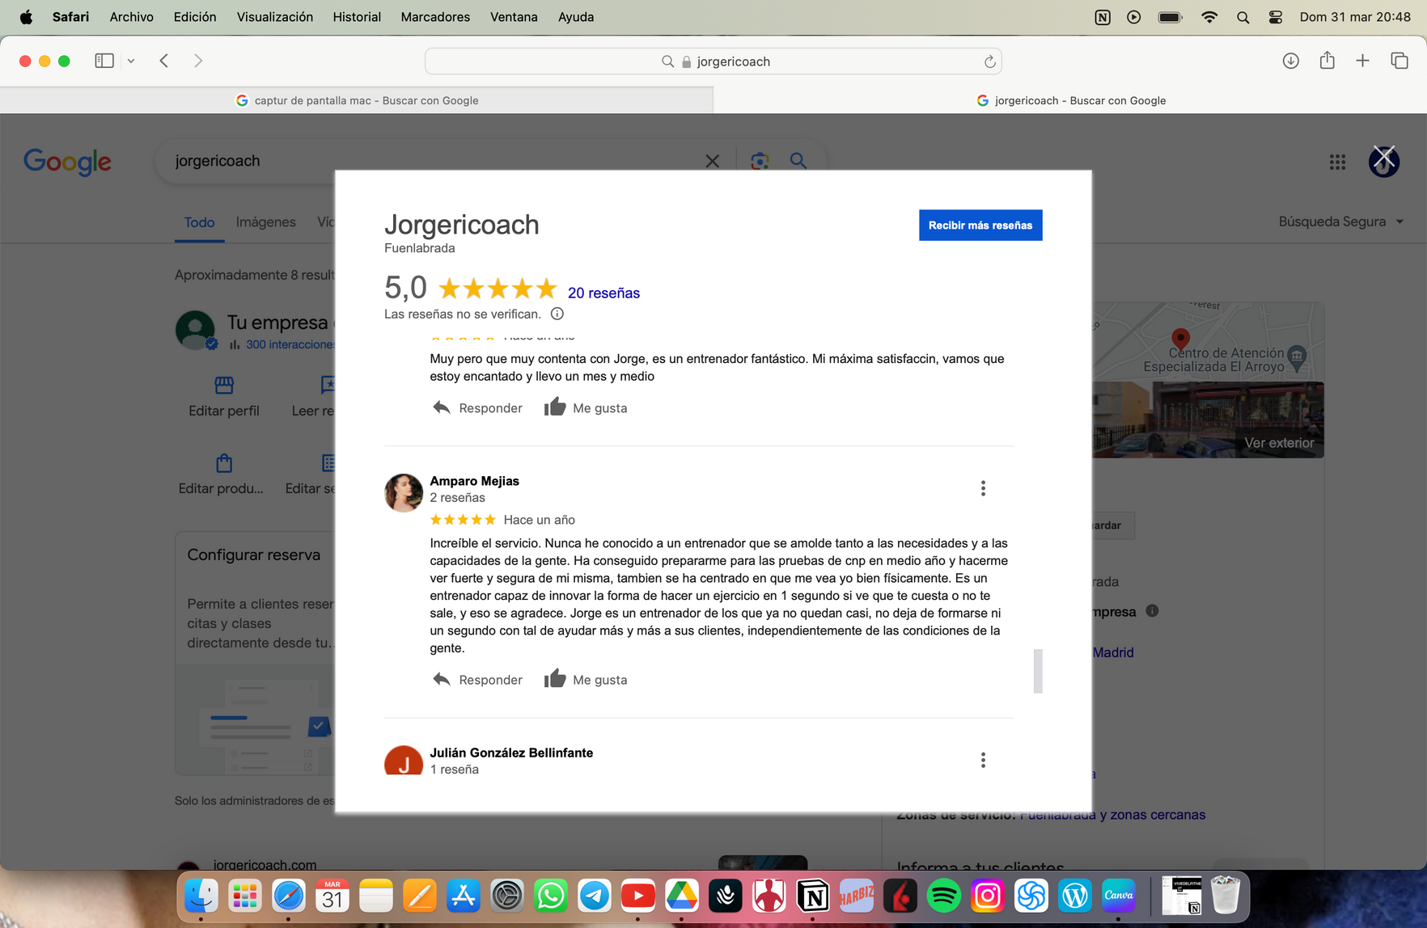This screenshot has height=928, width=1427.
Task: Open options menu for Amparo Mejias review
Action: point(983,488)
